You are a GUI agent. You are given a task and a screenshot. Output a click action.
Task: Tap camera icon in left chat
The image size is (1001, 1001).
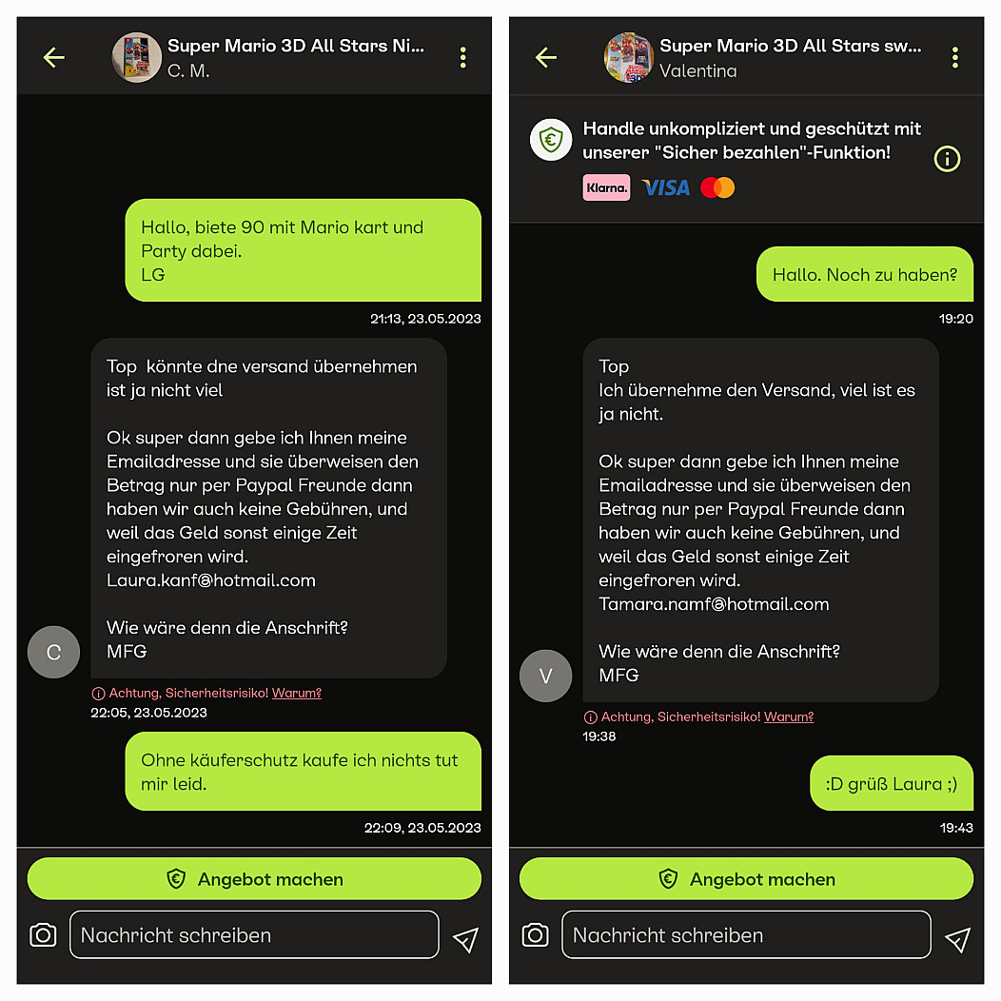43,935
